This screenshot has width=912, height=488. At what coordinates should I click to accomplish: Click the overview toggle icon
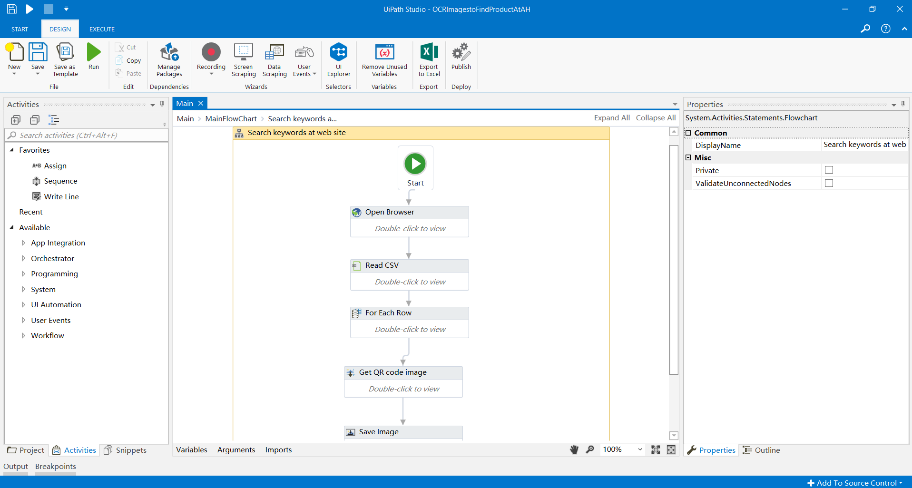(671, 449)
